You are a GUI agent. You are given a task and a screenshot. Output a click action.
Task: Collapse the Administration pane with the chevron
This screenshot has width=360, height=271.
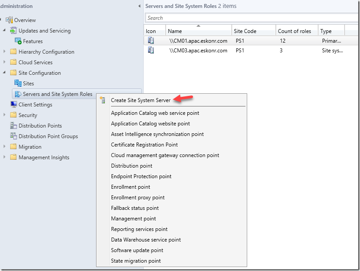[140, 6]
